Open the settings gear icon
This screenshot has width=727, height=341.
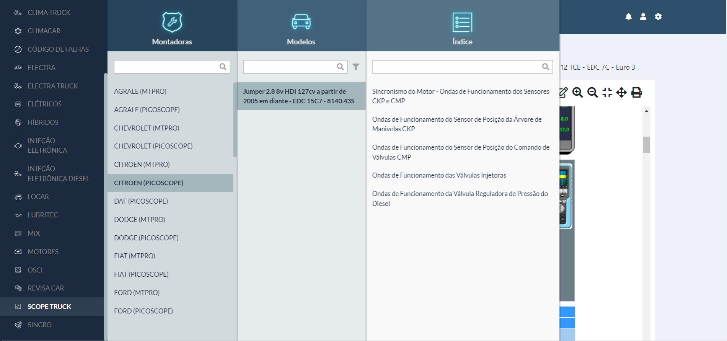[658, 16]
